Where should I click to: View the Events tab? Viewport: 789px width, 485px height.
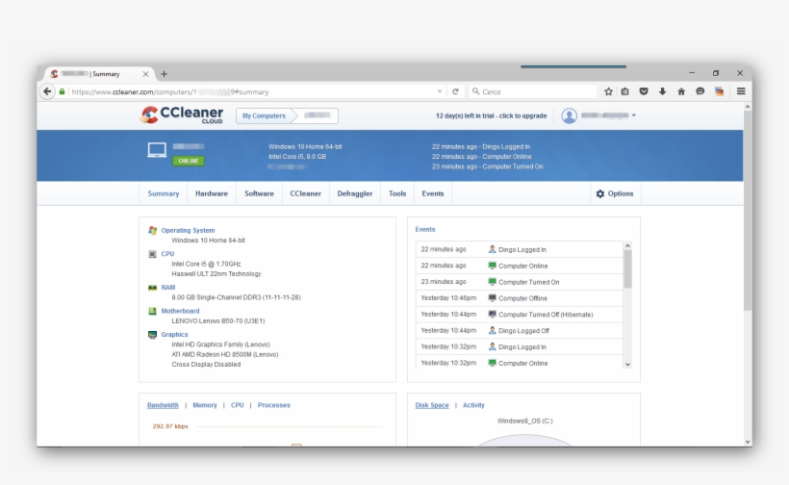pyautogui.click(x=433, y=193)
